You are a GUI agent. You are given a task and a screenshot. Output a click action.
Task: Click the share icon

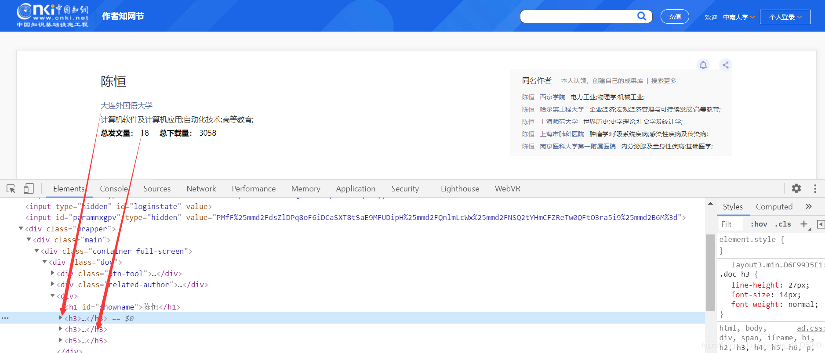tap(726, 65)
